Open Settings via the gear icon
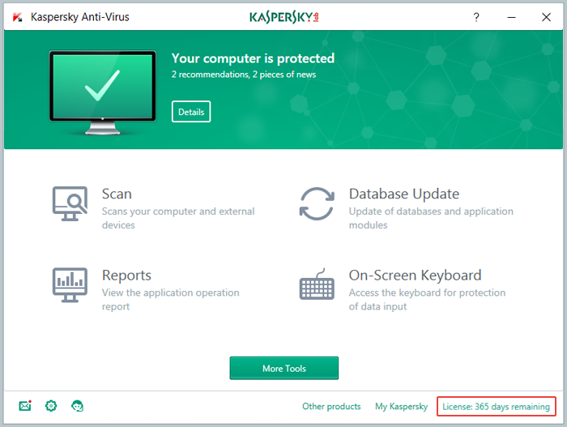Image resolution: width=567 pixels, height=427 pixels. 51,406
